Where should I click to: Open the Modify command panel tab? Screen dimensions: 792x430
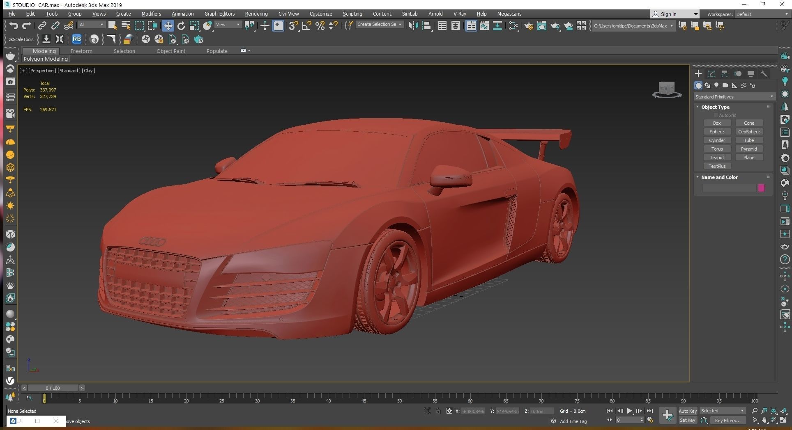coord(711,74)
